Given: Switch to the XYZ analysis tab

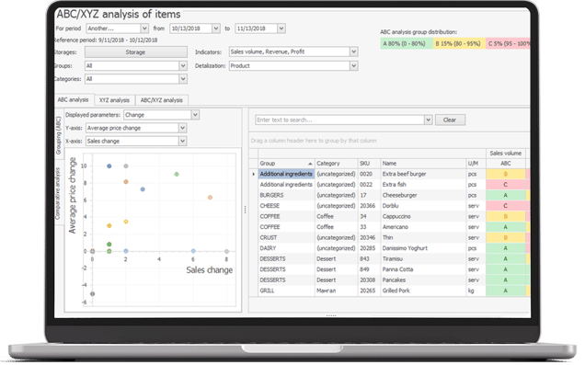Looking at the screenshot, I should pyautogui.click(x=115, y=100).
